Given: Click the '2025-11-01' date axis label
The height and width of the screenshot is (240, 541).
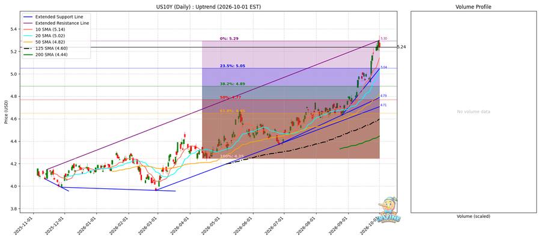Looking at the screenshot, I should [25, 226].
